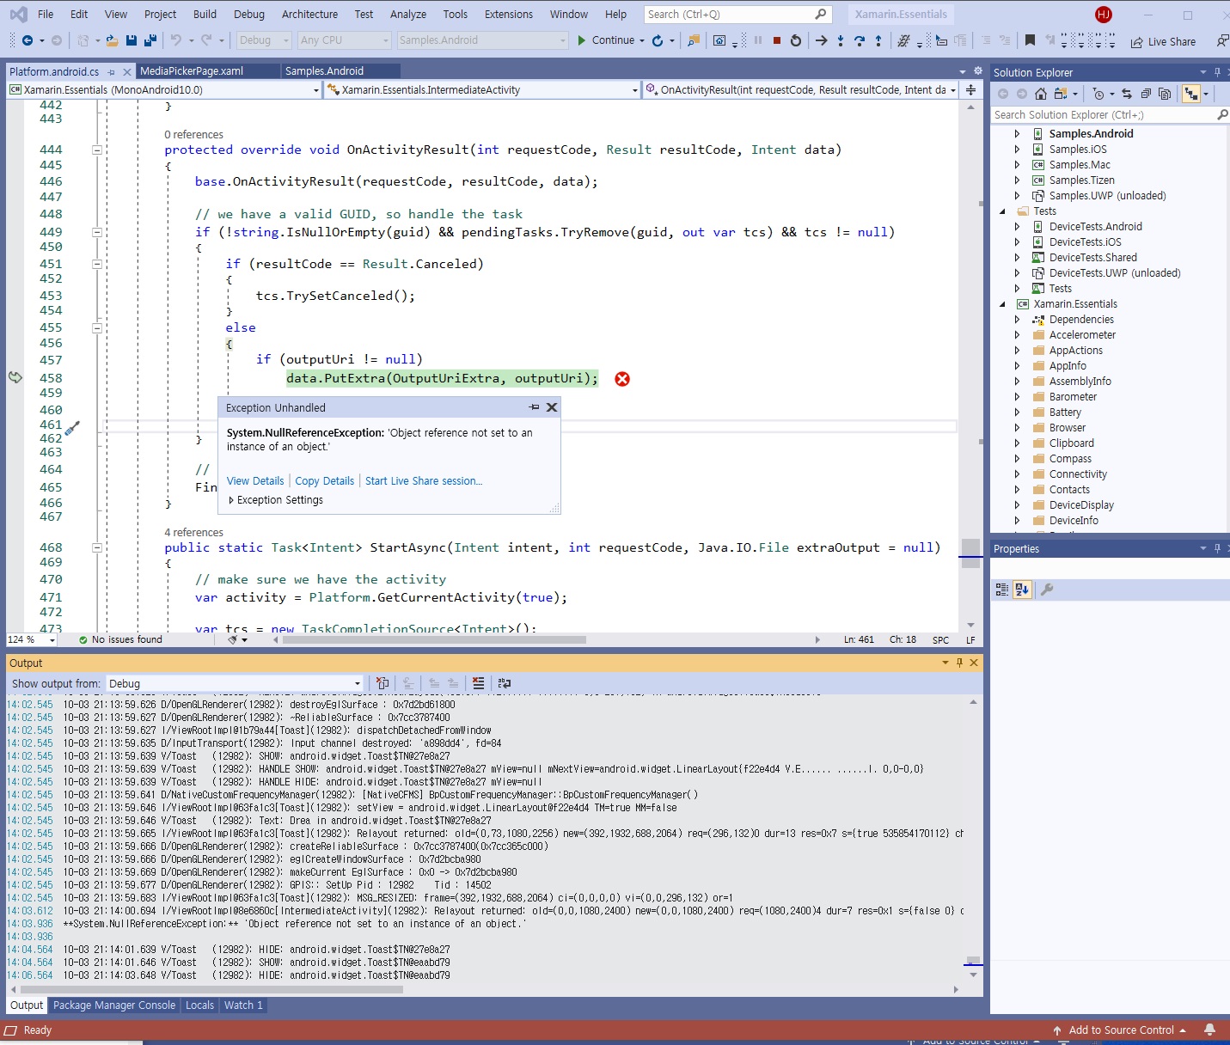Restart the debug session icon

[x=796, y=40]
